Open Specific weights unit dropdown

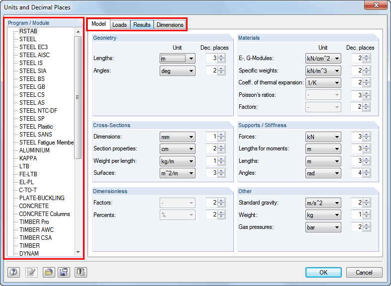[x=323, y=71]
